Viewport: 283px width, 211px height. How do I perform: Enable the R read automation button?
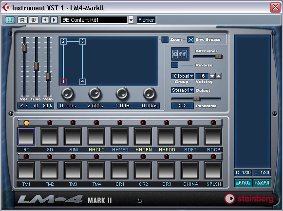coord(22,20)
